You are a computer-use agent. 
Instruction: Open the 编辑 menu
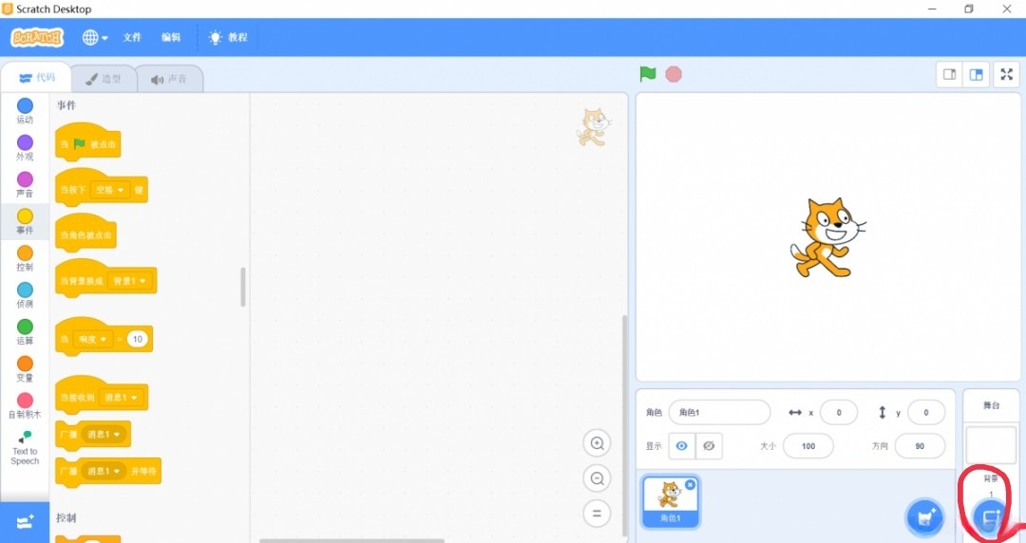[x=171, y=37]
